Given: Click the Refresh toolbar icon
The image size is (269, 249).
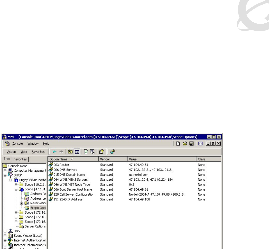Looking at the screenshot, I should pos(86,152).
